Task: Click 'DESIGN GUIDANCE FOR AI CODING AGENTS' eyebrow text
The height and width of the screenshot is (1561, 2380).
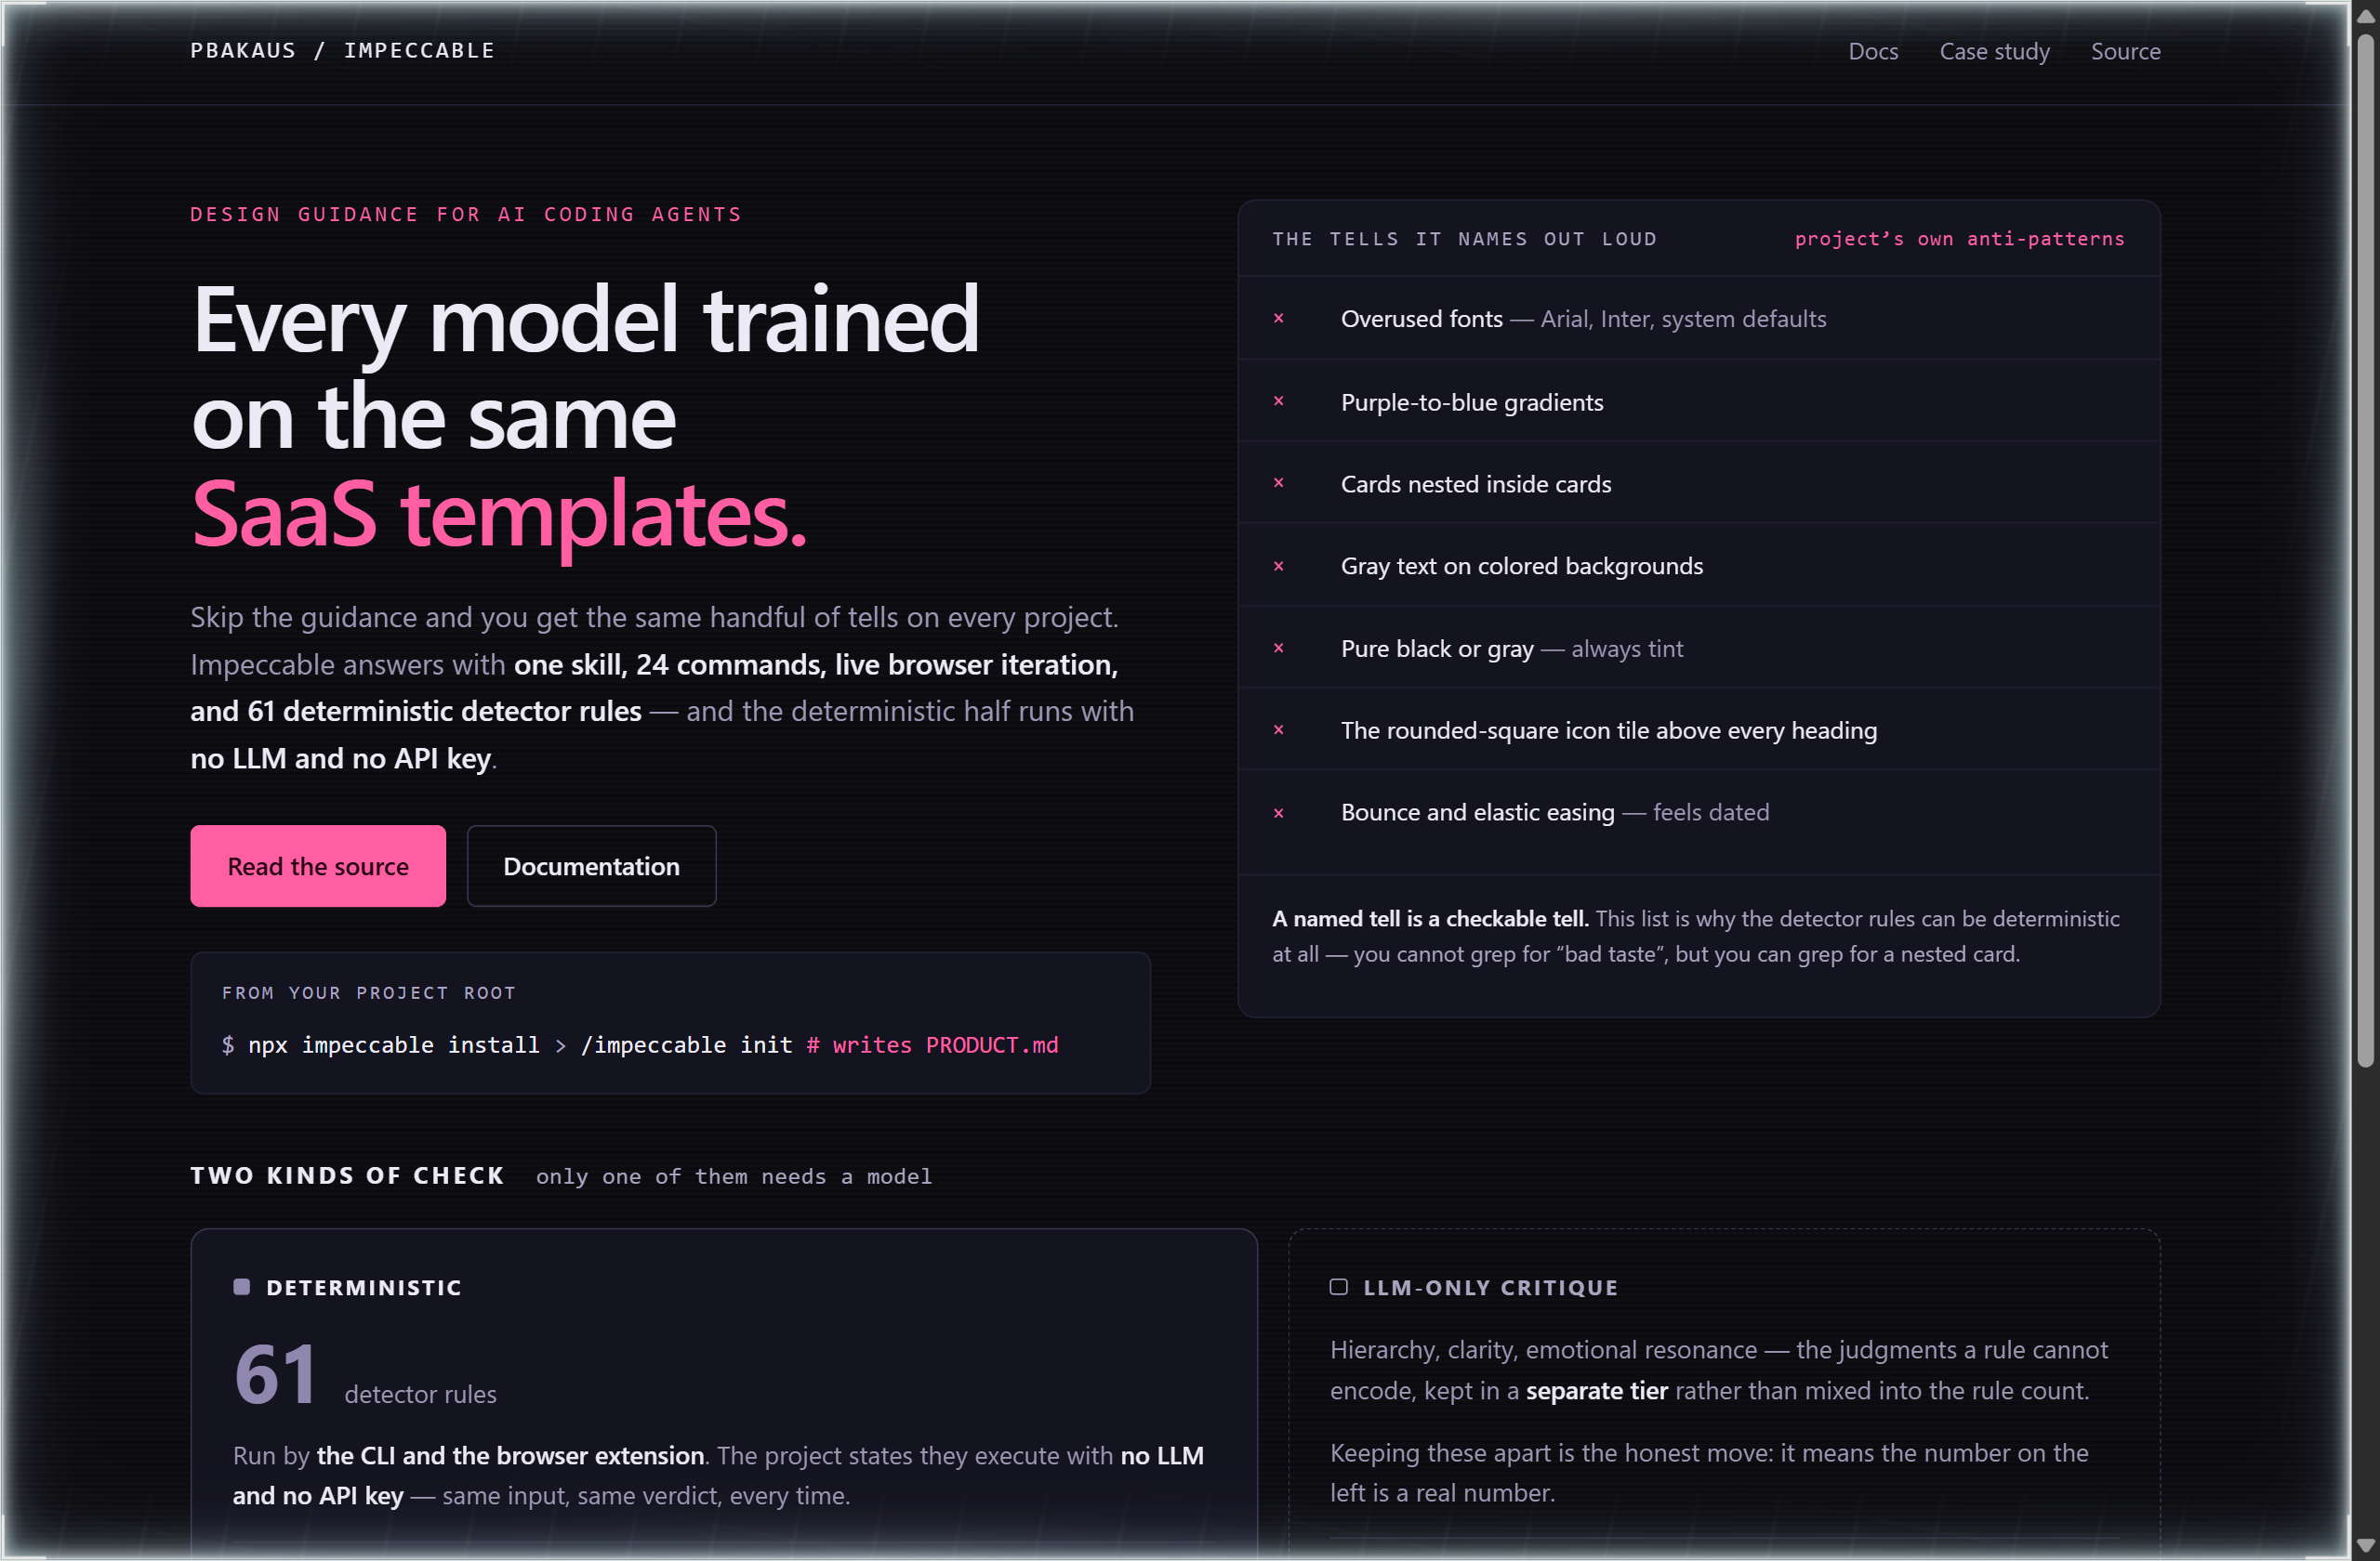Action: pyautogui.click(x=466, y=214)
